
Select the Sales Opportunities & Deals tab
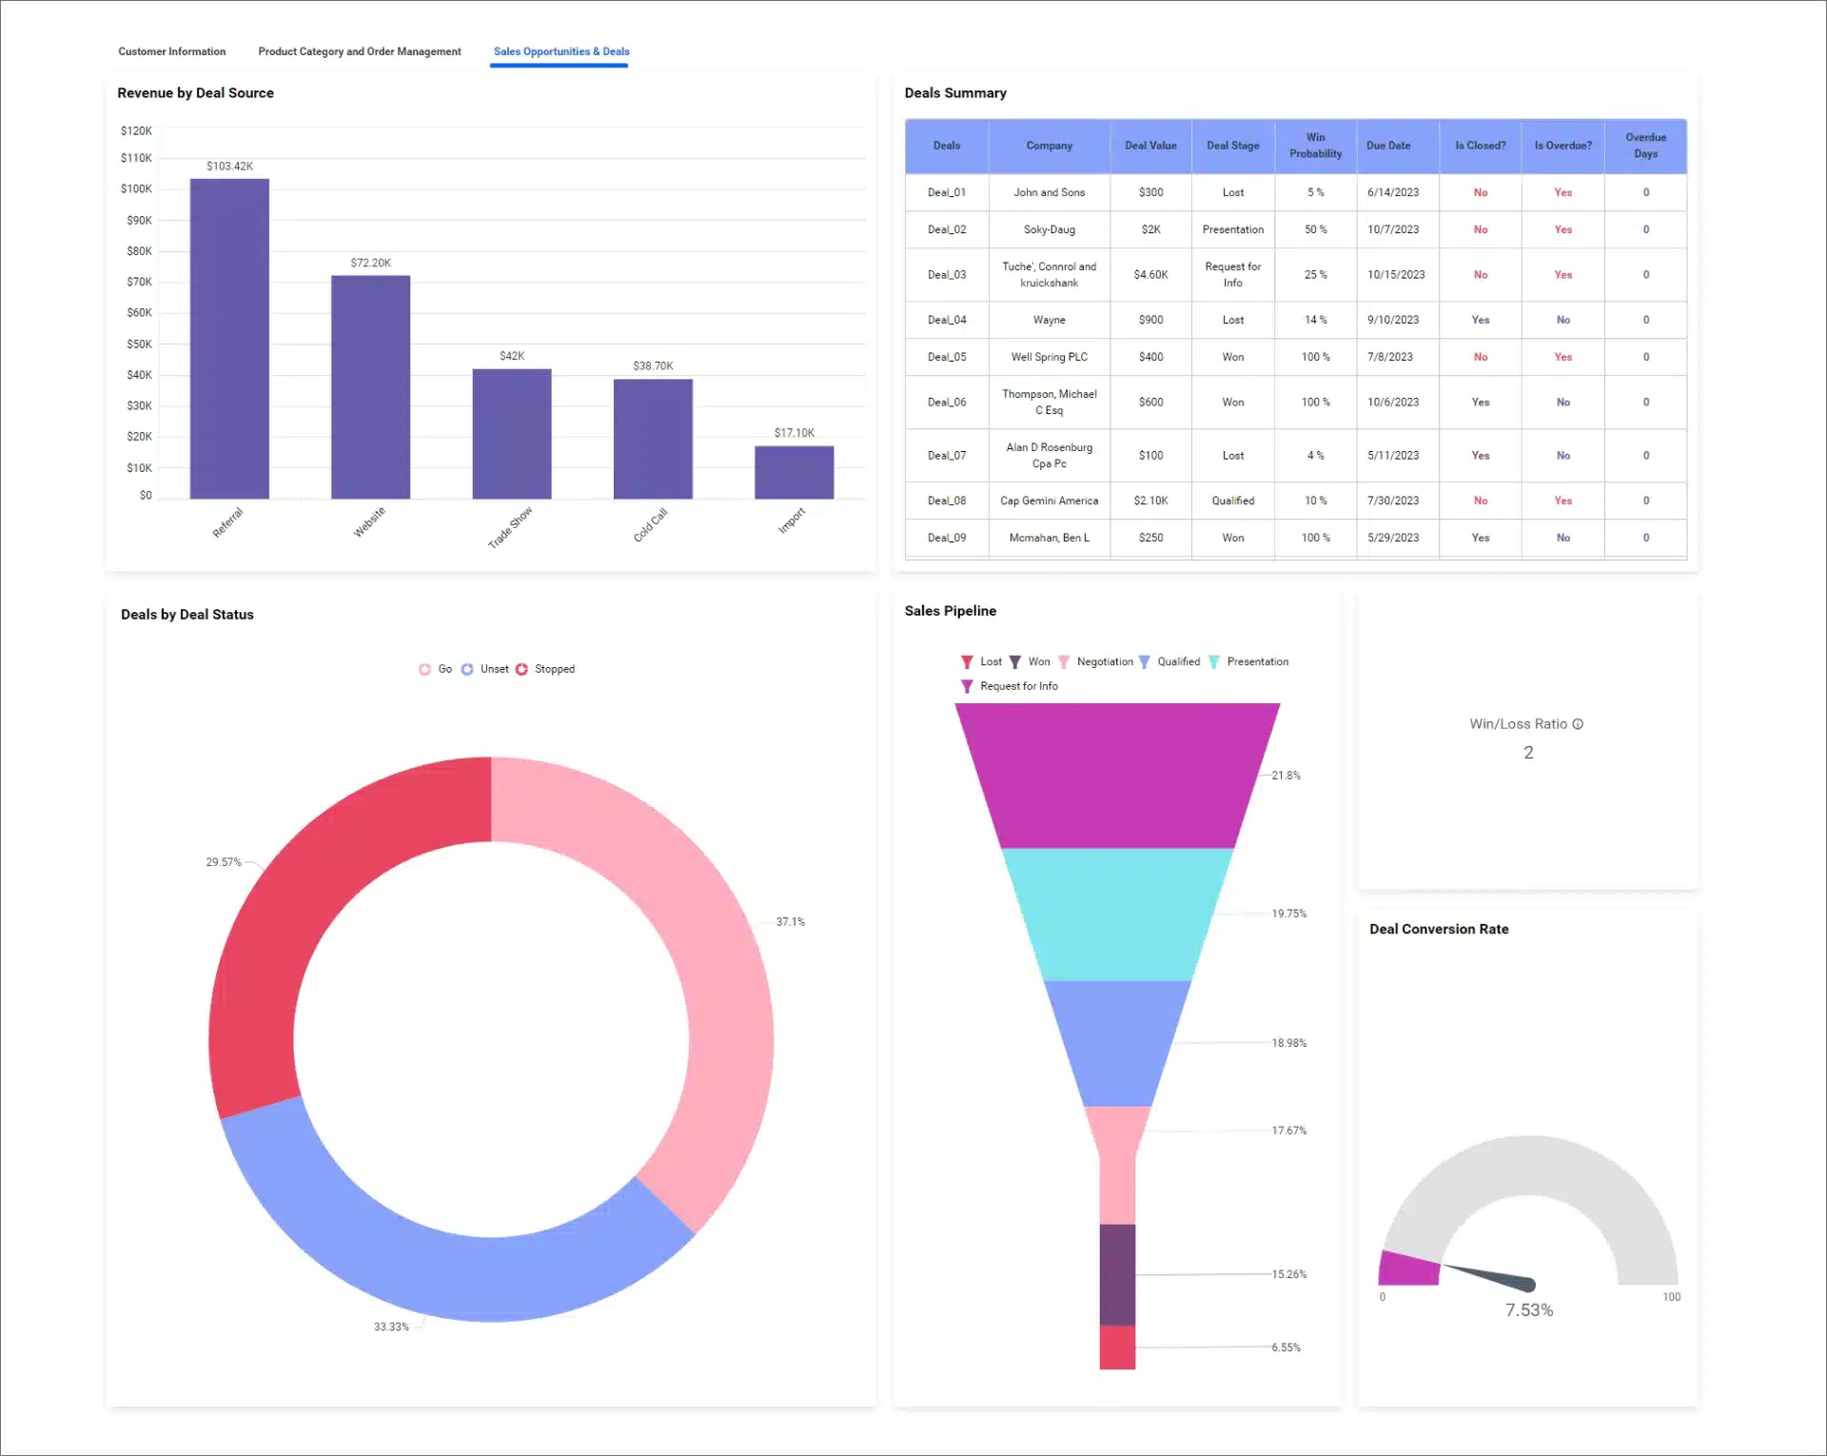click(561, 51)
